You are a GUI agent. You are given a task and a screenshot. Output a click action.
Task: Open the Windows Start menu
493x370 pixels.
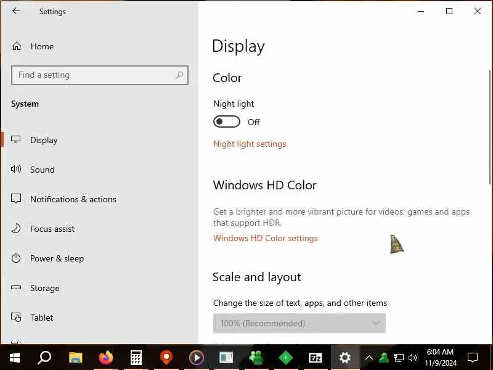pos(15,358)
